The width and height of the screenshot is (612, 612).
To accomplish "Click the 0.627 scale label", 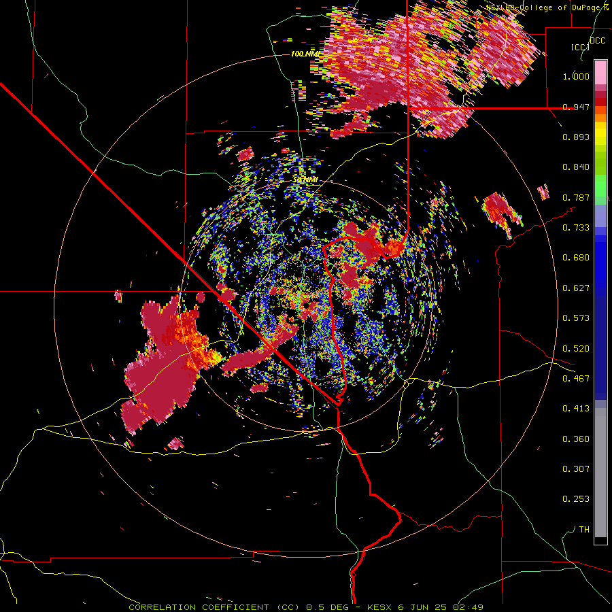I will (x=576, y=288).
